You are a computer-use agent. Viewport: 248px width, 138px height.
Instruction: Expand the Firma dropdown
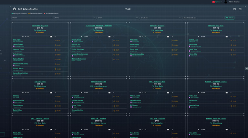pyautogui.click(x=75, y=18)
